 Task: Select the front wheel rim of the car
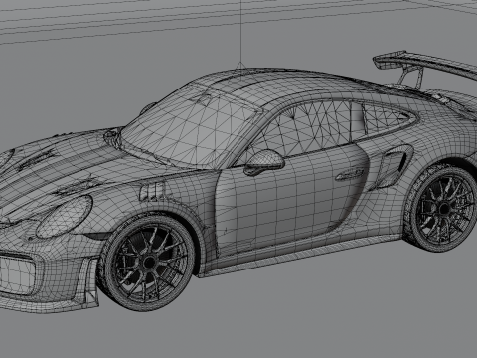(149, 262)
